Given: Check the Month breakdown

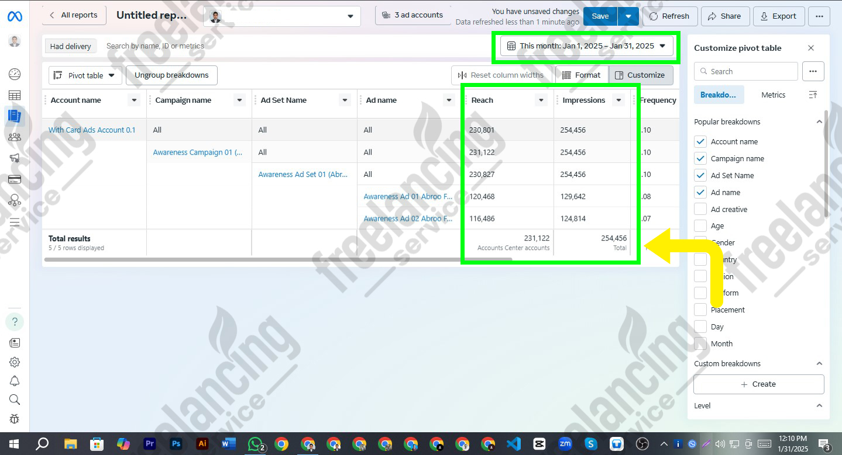Looking at the screenshot, I should click(700, 343).
